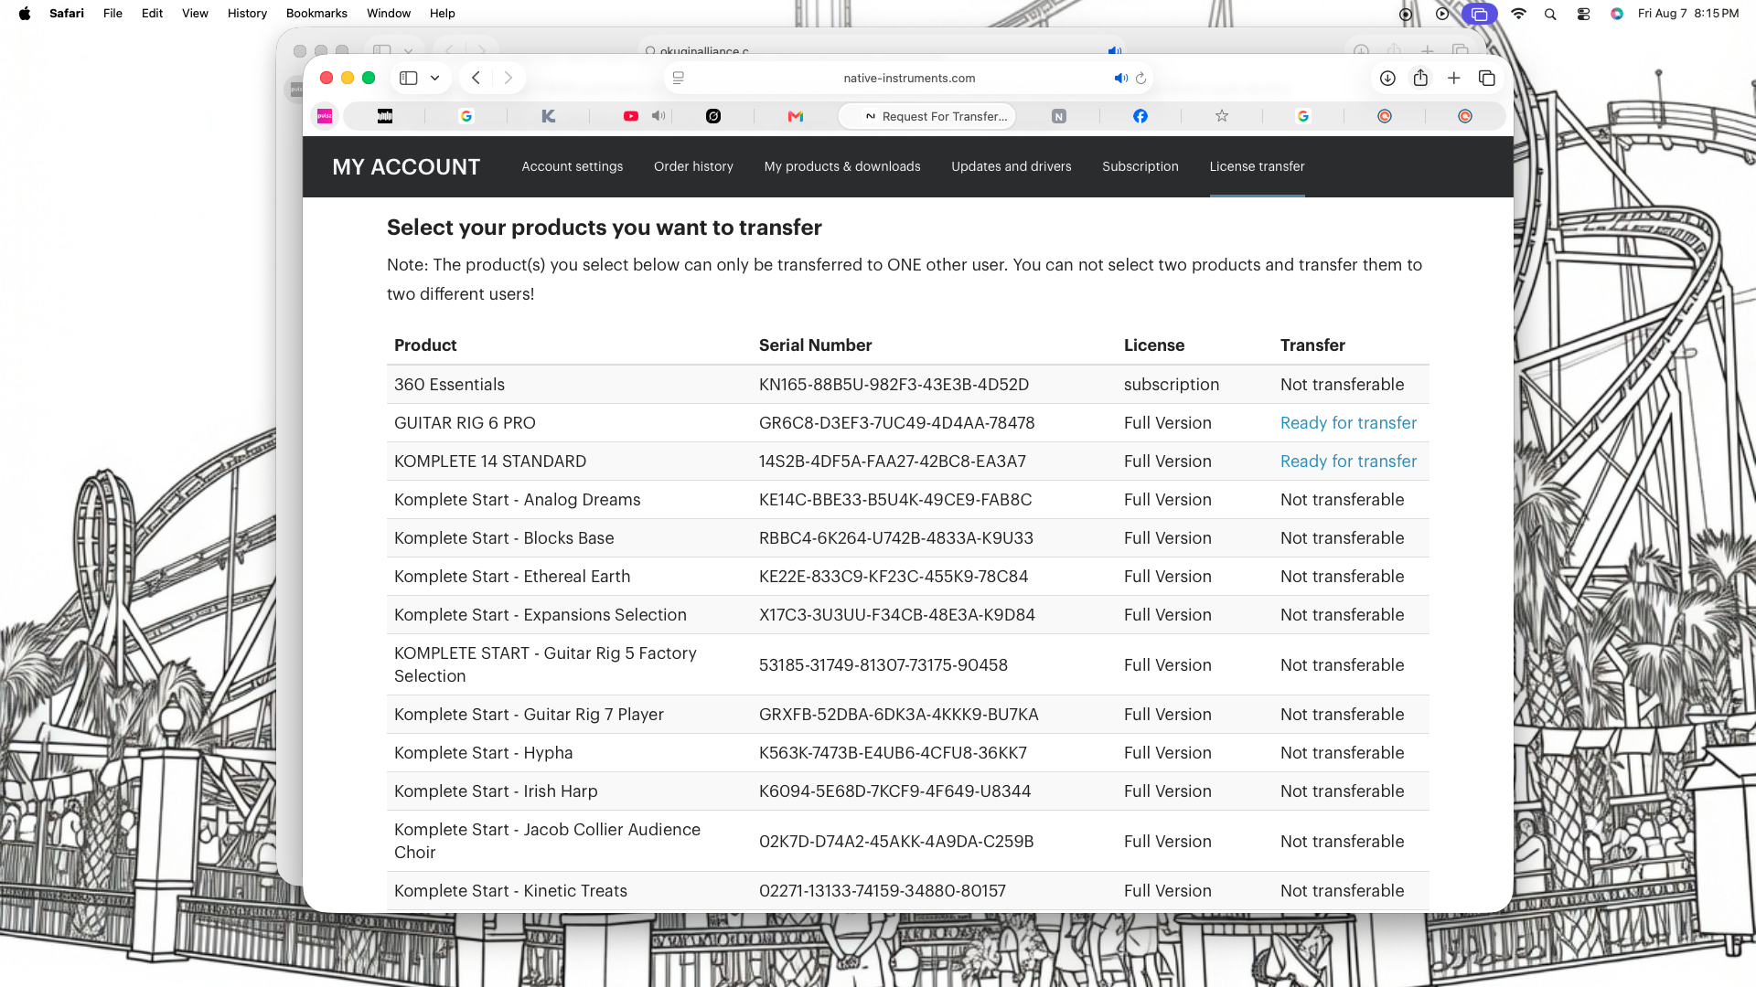This screenshot has height=987, width=1756.
Task: Open the Safari menu
Action: coord(67,14)
